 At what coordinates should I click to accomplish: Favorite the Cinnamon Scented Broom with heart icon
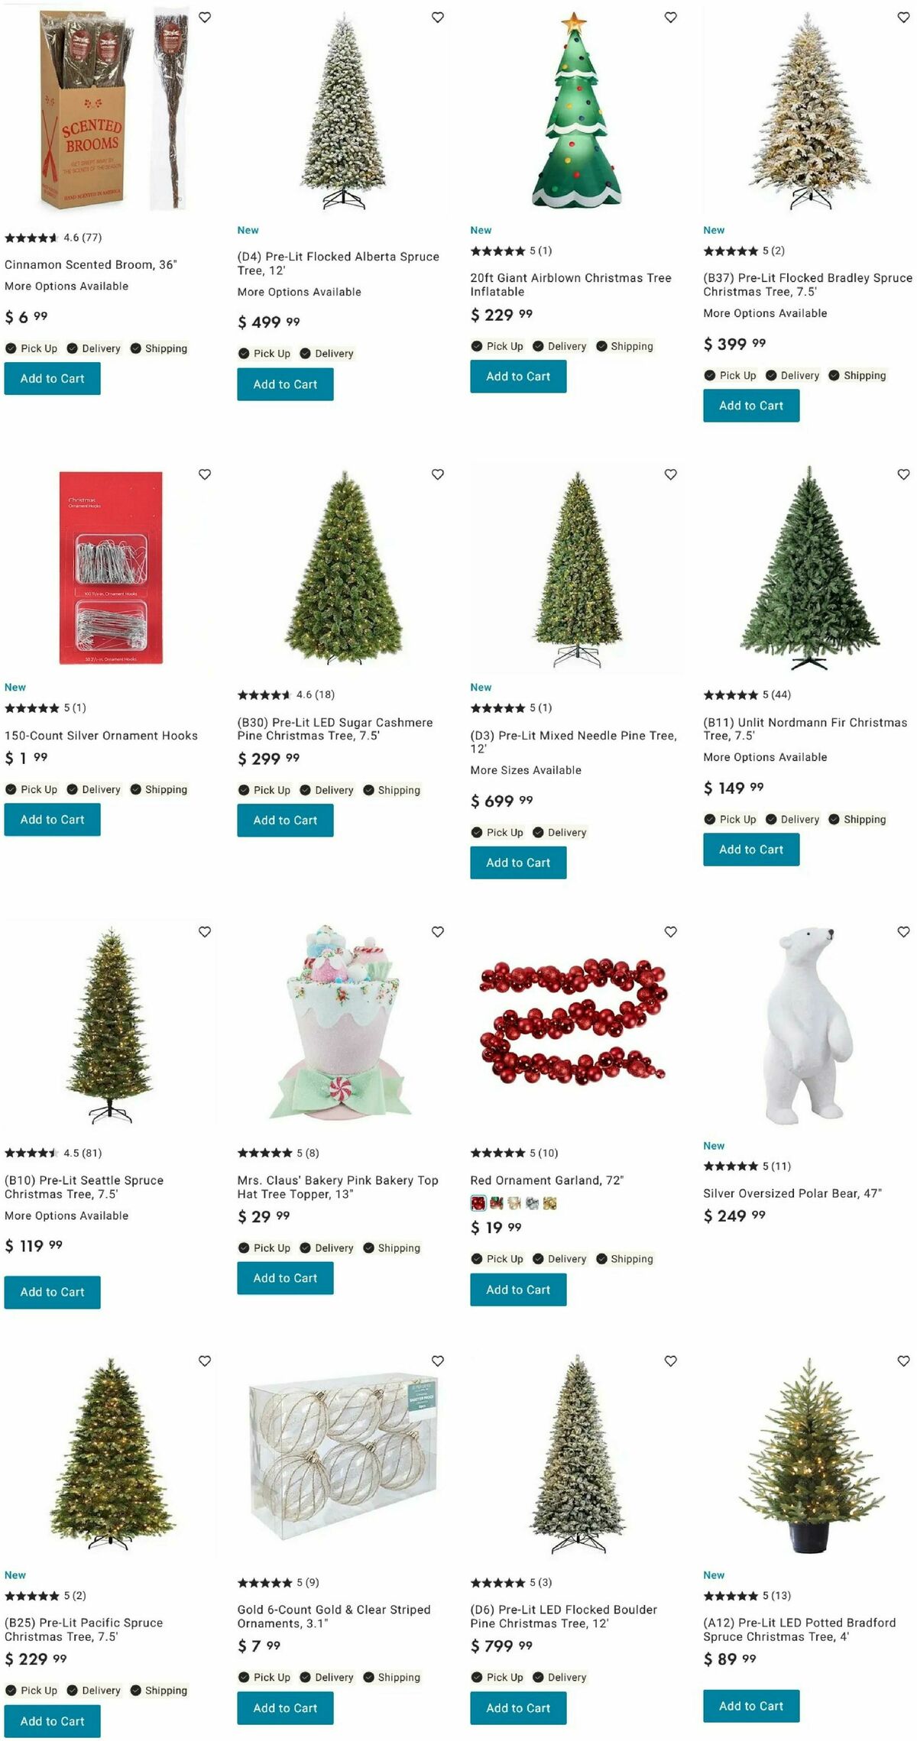(x=205, y=17)
